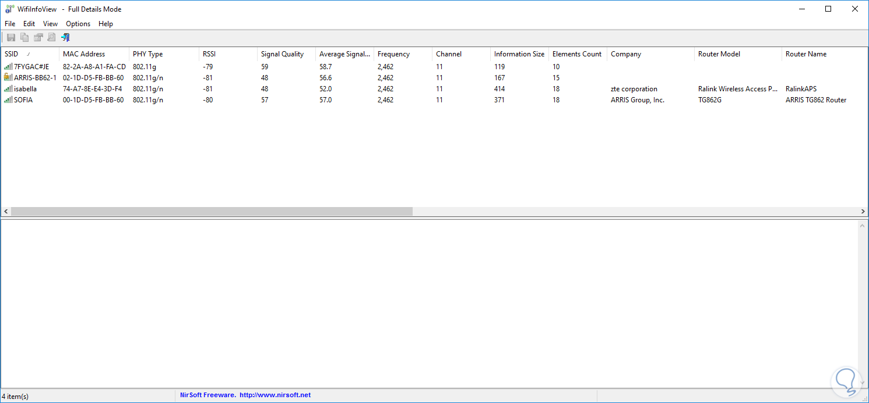Open the View menu
Image resolution: width=869 pixels, height=403 pixels.
click(51, 24)
